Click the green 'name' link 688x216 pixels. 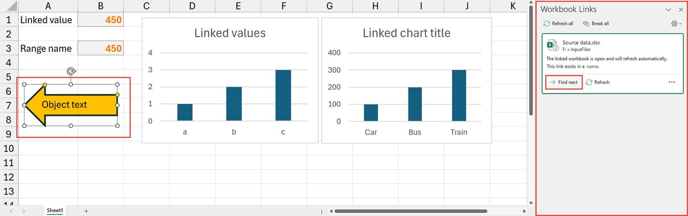click(x=593, y=66)
